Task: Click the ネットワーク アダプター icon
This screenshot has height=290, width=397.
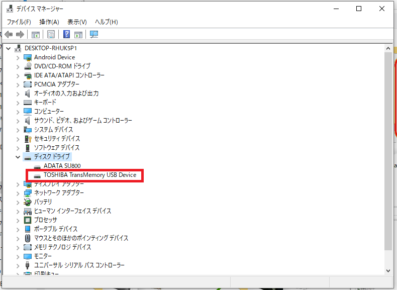Action: coord(28,193)
